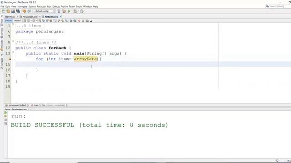Open the Source menu
The height and width of the screenshot is (163, 291).
(32, 6)
